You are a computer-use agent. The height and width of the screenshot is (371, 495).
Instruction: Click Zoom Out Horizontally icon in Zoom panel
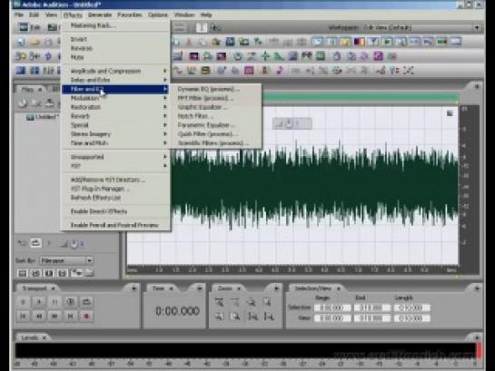tap(235, 302)
